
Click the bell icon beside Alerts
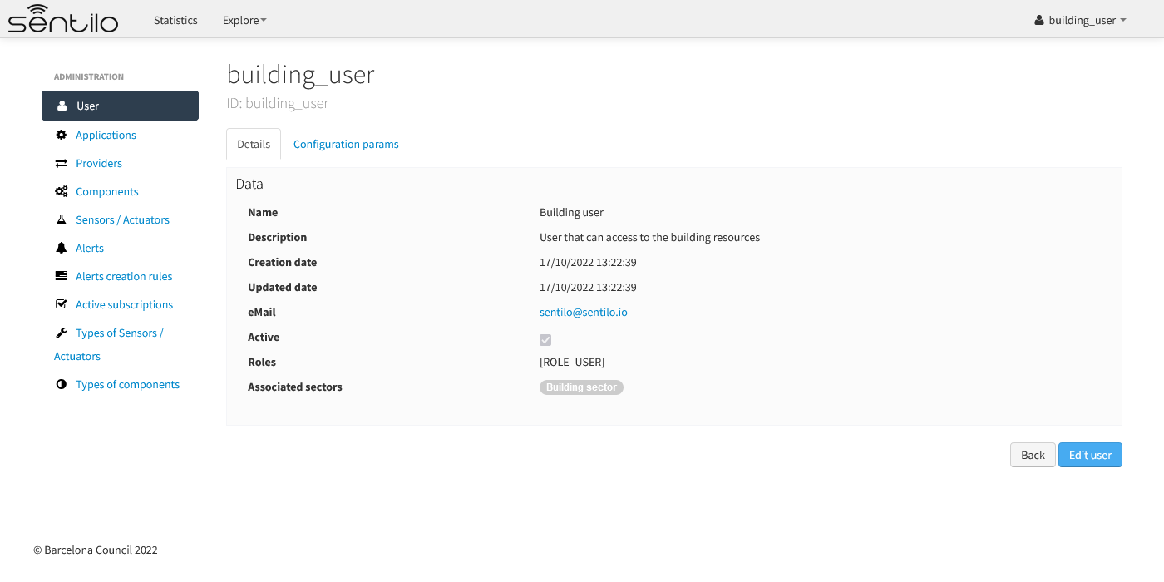pos(61,248)
